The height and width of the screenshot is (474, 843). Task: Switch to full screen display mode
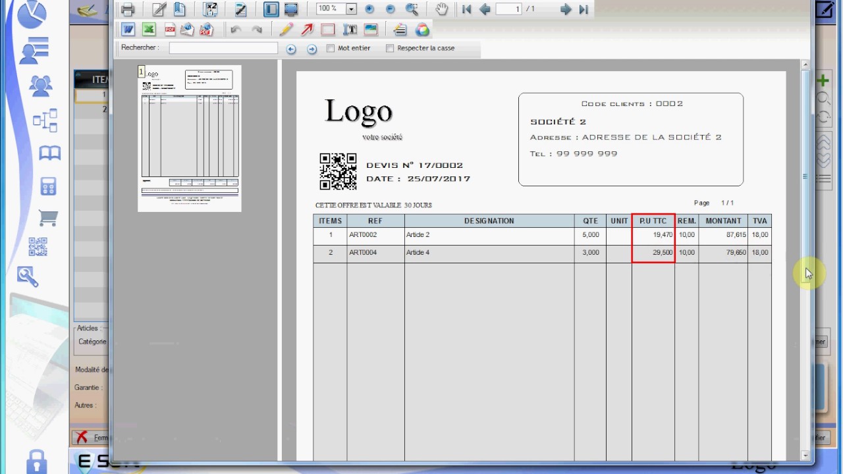click(291, 9)
